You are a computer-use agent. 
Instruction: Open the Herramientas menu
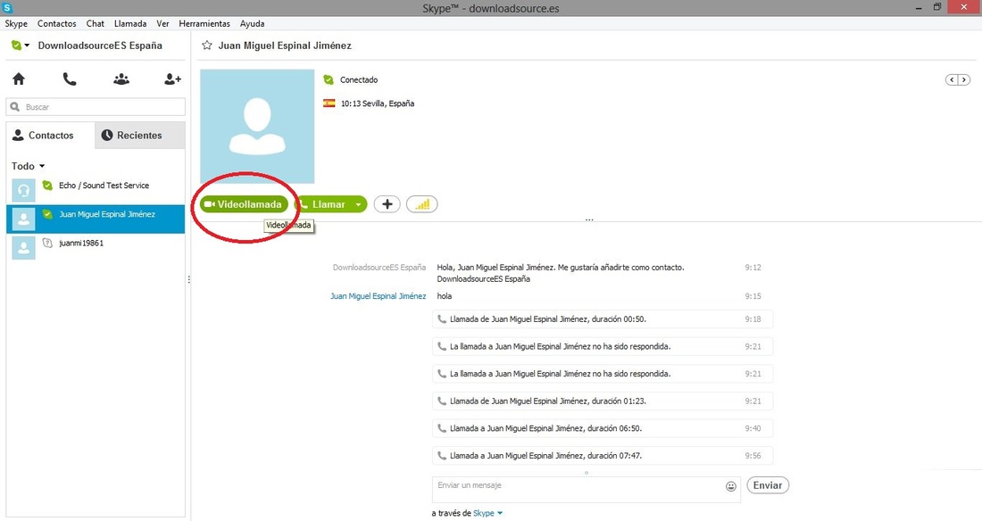[x=204, y=23]
